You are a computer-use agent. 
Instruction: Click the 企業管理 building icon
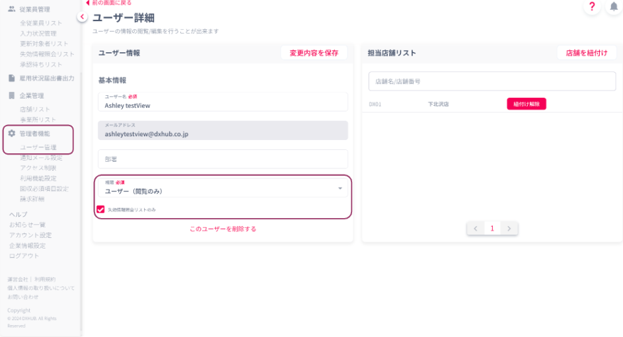(11, 96)
